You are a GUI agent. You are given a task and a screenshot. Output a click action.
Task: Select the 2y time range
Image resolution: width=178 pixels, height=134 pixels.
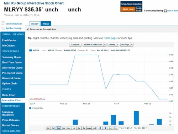pos(79,128)
